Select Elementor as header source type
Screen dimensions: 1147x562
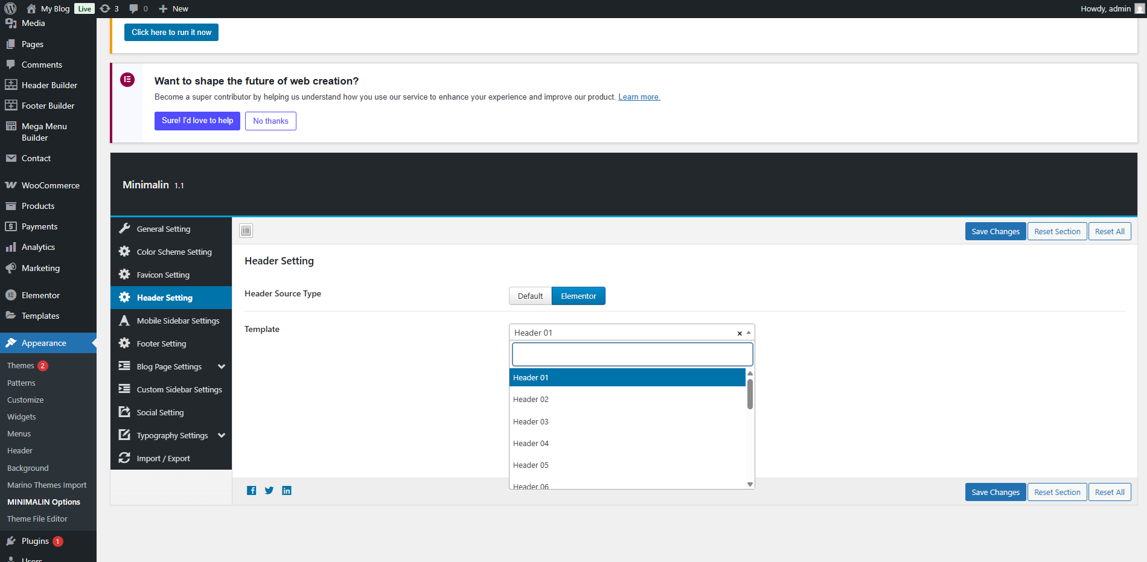coord(578,296)
